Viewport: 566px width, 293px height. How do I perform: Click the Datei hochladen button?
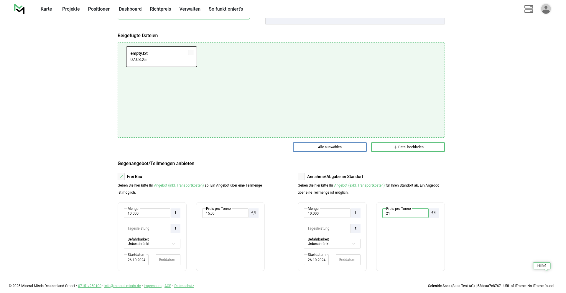click(408, 147)
